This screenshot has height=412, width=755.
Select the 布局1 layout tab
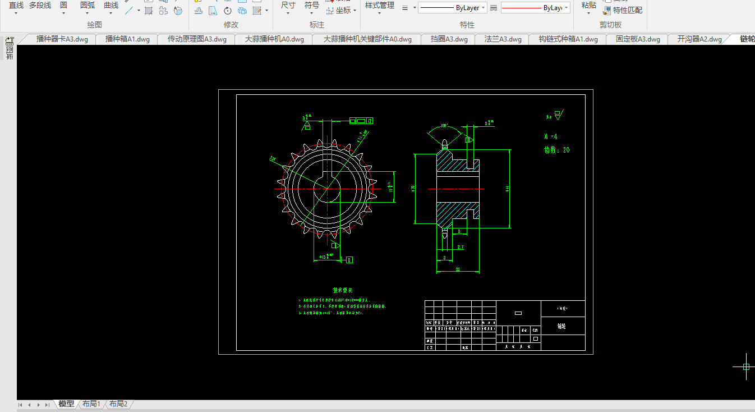[91, 404]
